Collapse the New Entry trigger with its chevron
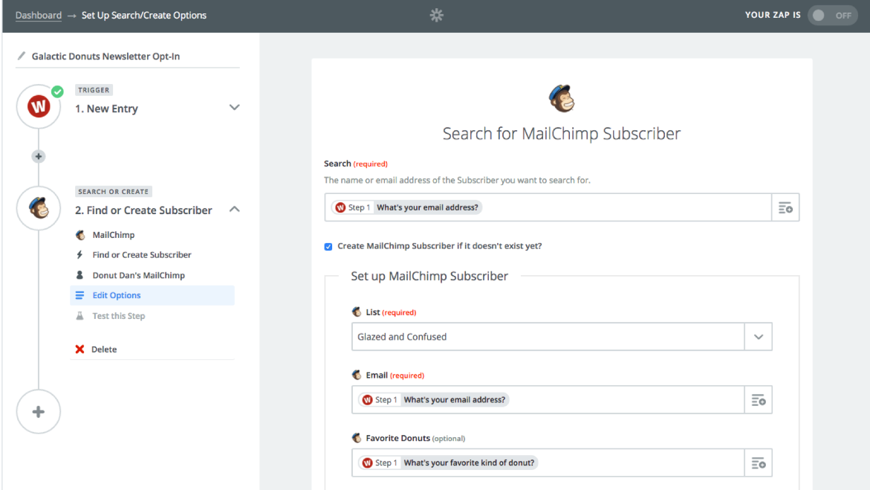The image size is (870, 490). (234, 107)
